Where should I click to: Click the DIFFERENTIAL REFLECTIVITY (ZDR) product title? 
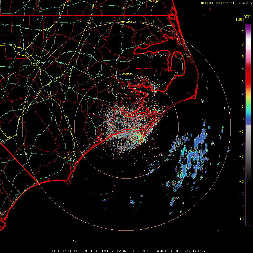point(90,251)
